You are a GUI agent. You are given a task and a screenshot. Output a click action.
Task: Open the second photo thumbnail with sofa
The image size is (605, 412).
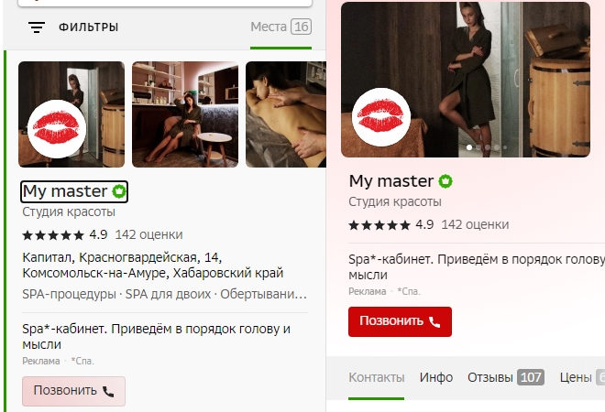(185, 114)
